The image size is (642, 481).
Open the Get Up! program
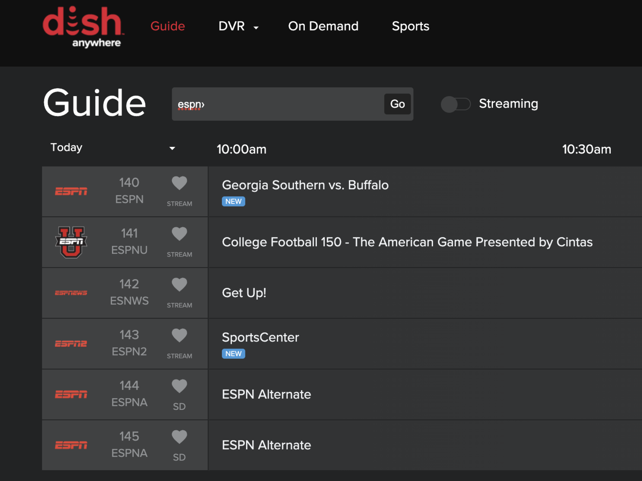point(425,293)
